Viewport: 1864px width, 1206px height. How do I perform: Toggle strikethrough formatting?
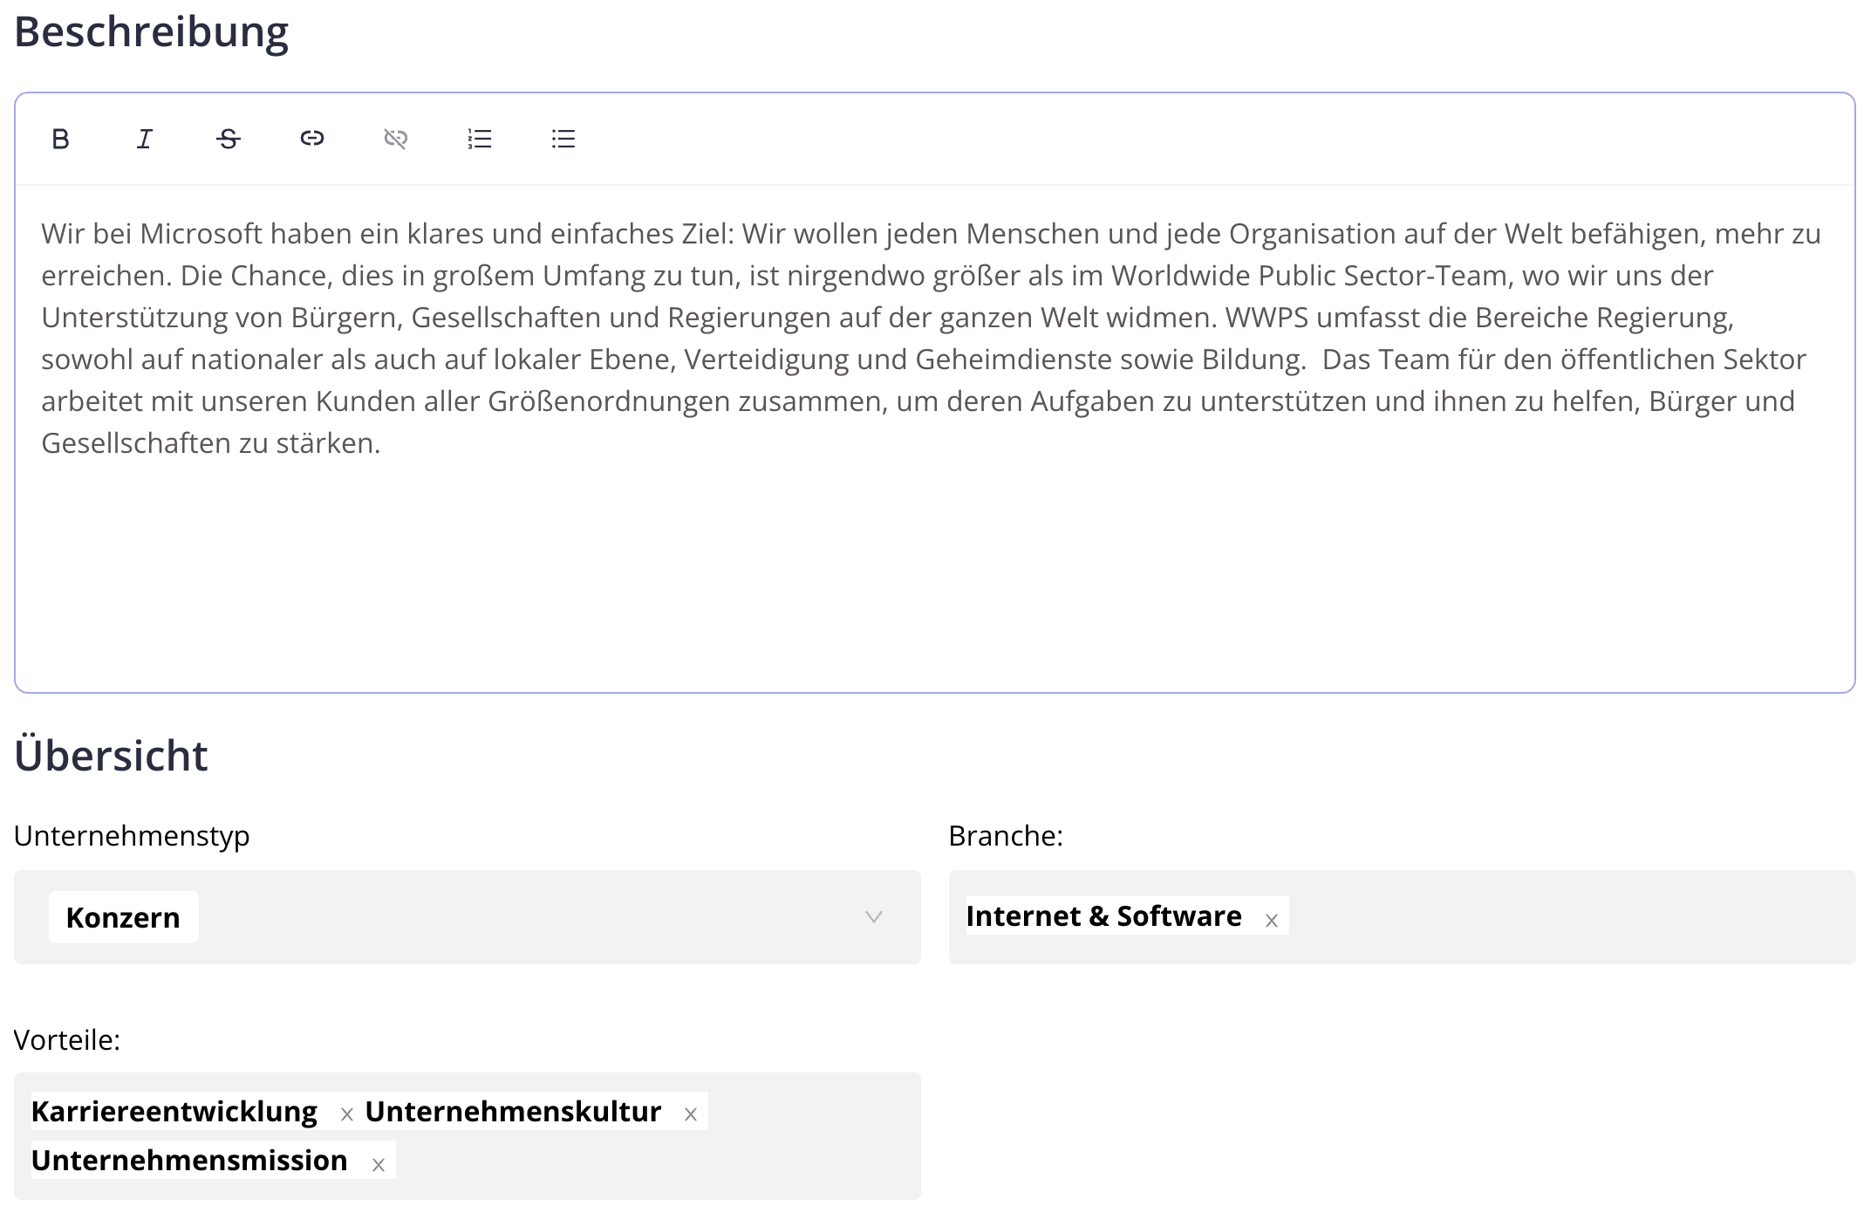(x=229, y=139)
